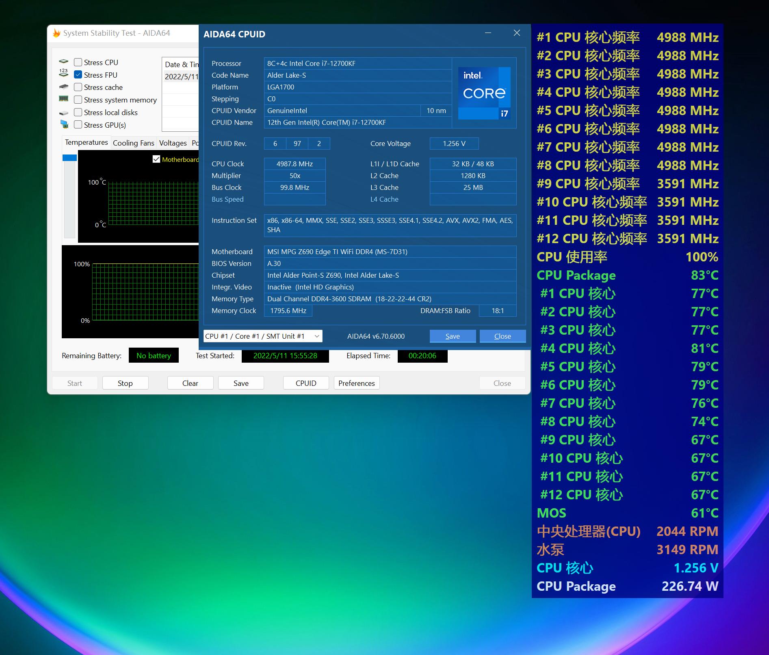Screen dimensions: 769x655
Task: Switch to the Cooling Fans tab
Action: (x=133, y=143)
